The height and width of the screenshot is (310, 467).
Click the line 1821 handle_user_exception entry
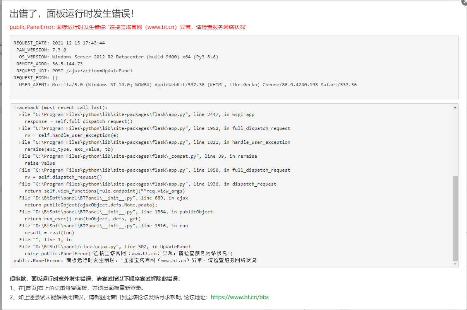[155, 142]
